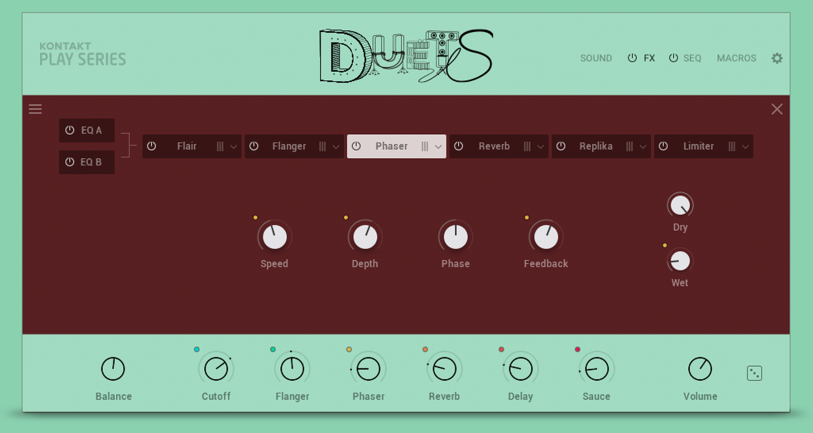Expand the Flair effect dropdown arrow
813x433 pixels.
click(x=233, y=147)
